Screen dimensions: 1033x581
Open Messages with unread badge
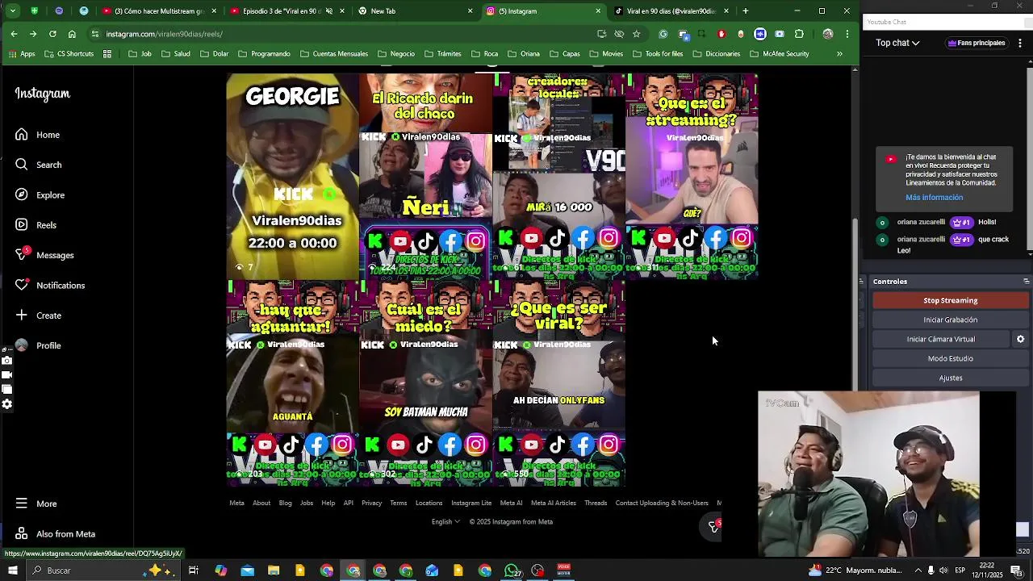44,255
